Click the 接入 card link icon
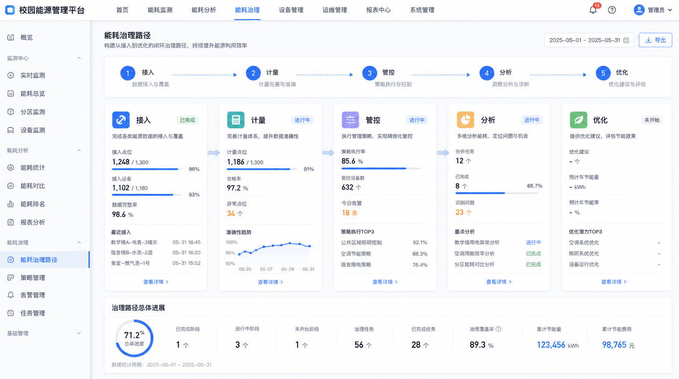The height and width of the screenshot is (379, 679). point(121,120)
